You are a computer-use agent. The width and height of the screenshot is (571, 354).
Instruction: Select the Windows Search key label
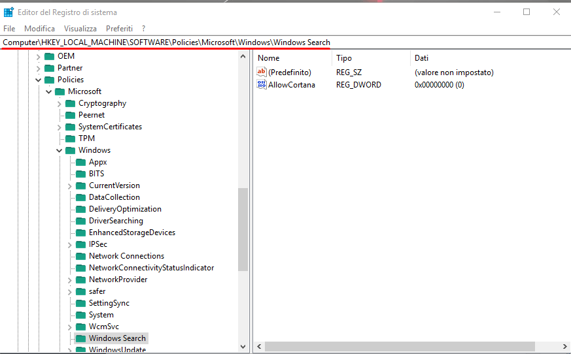pyautogui.click(x=117, y=338)
